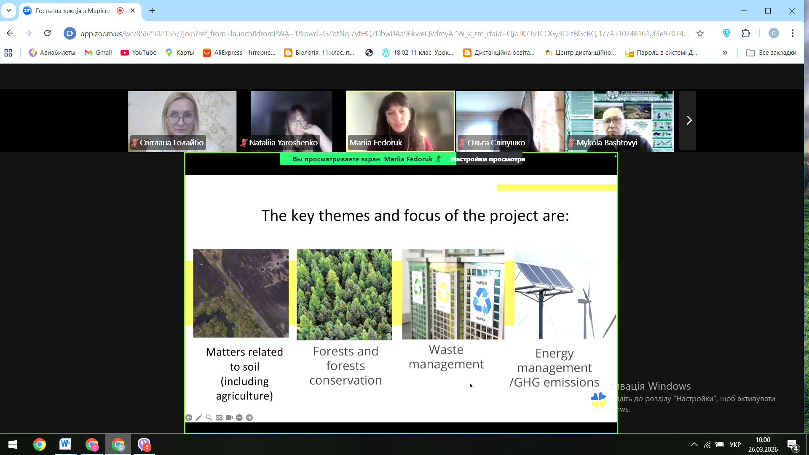809x455 pixels.
Task: Open the Gmail bookmark
Action: [x=98, y=53]
